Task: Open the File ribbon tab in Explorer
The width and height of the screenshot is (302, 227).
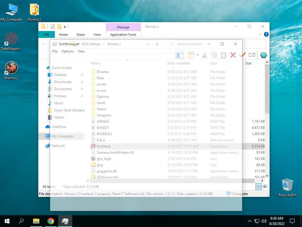Action: (46, 35)
